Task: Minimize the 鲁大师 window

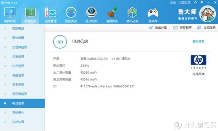Action: click(x=208, y=3)
